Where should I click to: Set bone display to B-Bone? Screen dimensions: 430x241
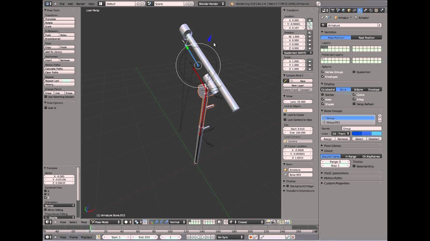[358, 89]
